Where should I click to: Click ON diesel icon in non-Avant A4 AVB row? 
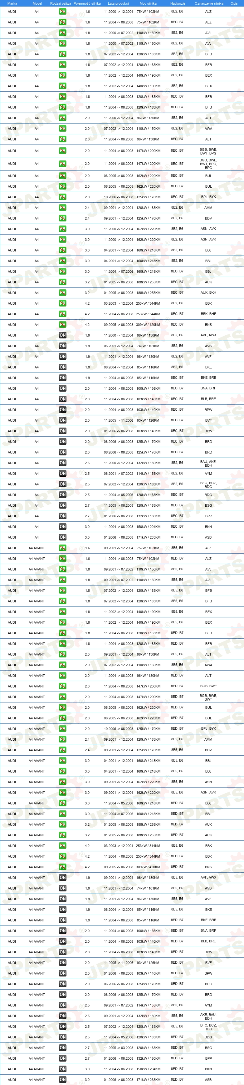click(x=62, y=346)
